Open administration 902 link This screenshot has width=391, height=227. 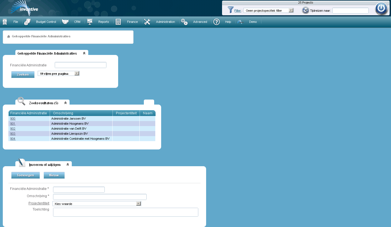(13, 129)
